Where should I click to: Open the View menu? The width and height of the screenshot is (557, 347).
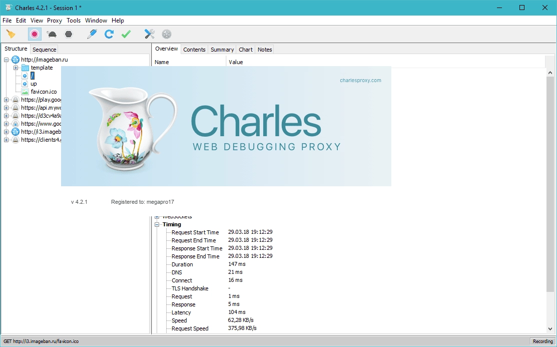point(37,20)
